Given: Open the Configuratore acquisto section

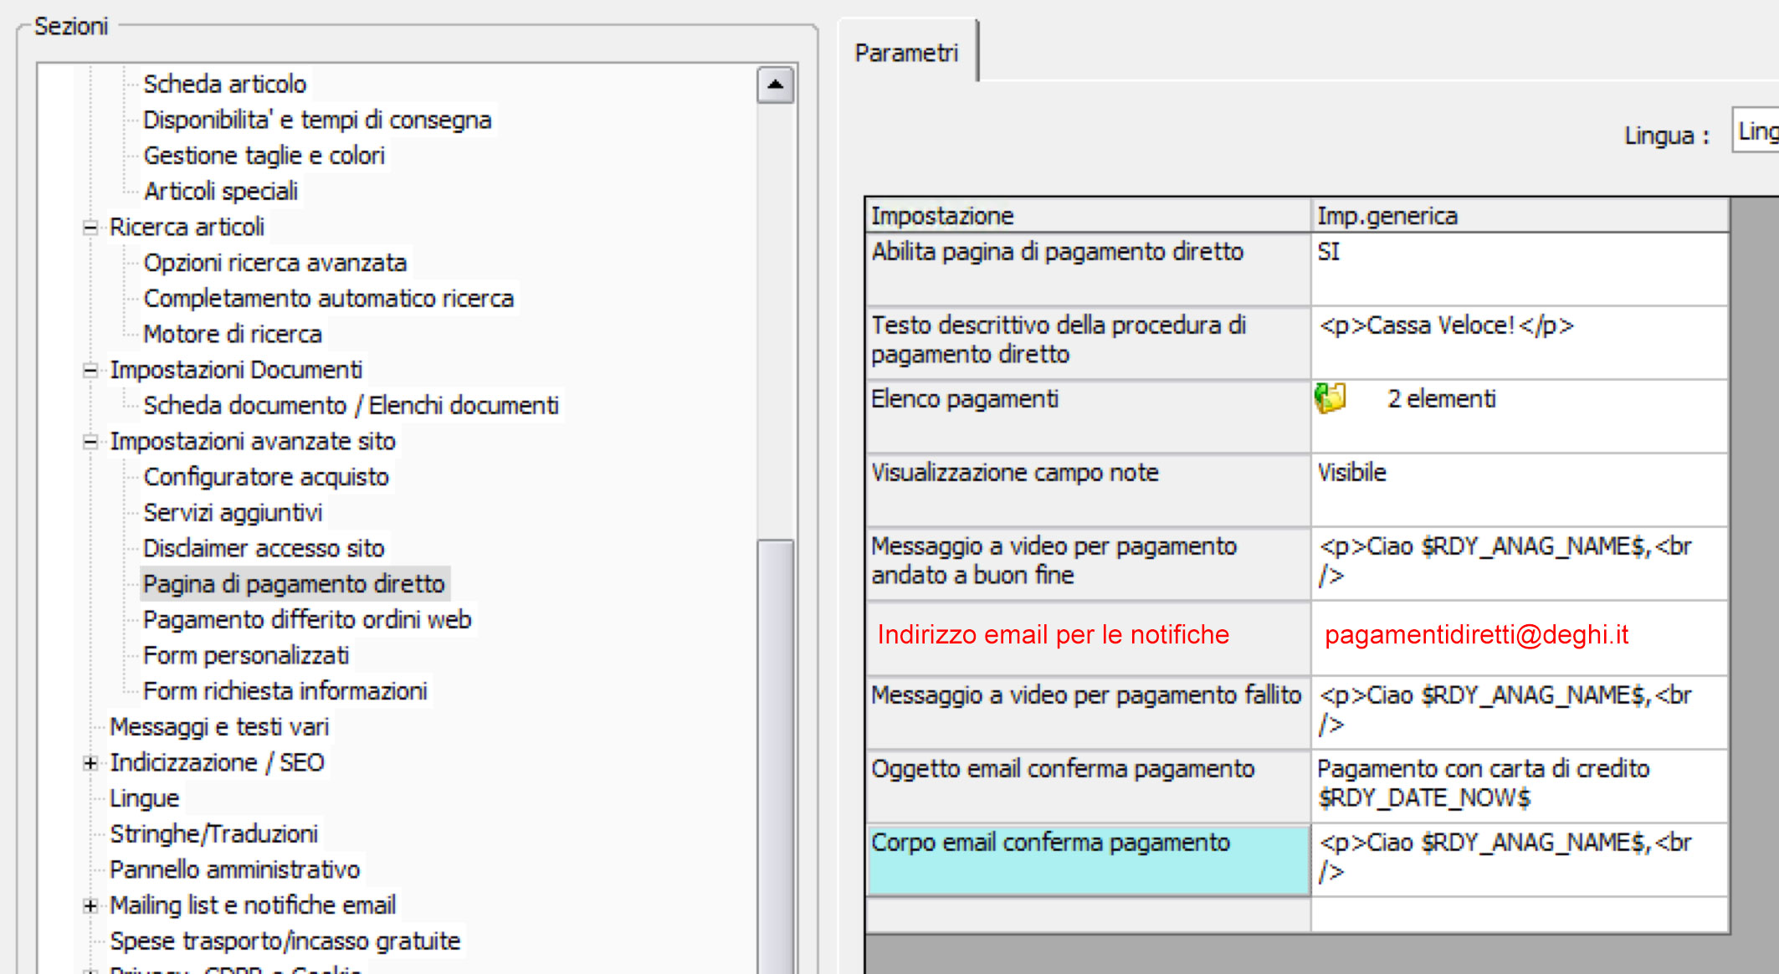Looking at the screenshot, I should 266,477.
